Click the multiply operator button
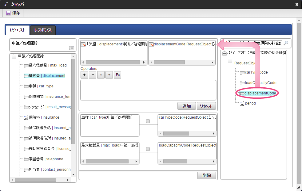The image size is (302, 191). [x=101, y=75]
